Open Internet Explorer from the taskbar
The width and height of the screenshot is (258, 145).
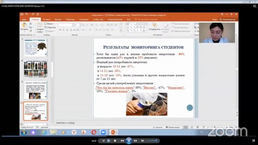tap(44, 133)
